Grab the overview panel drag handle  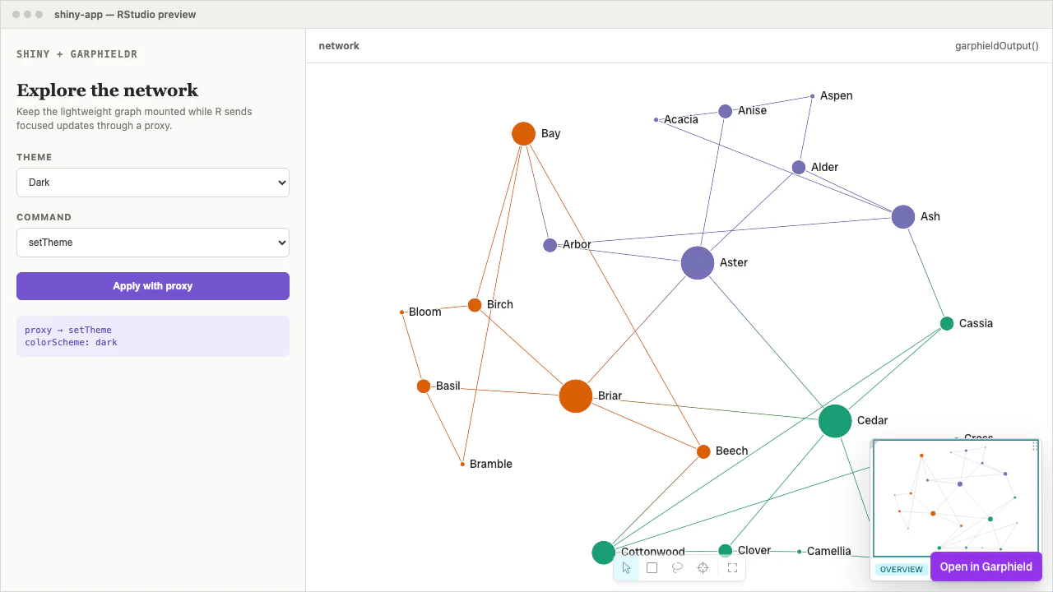click(1035, 446)
